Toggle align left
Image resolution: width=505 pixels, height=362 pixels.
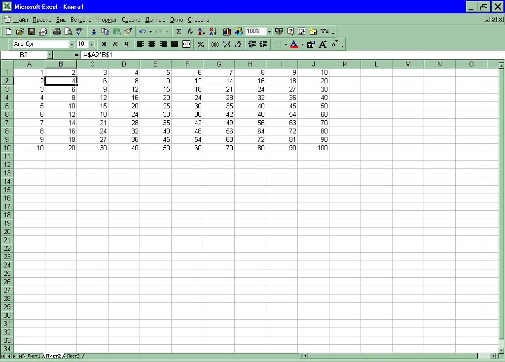tap(141, 44)
